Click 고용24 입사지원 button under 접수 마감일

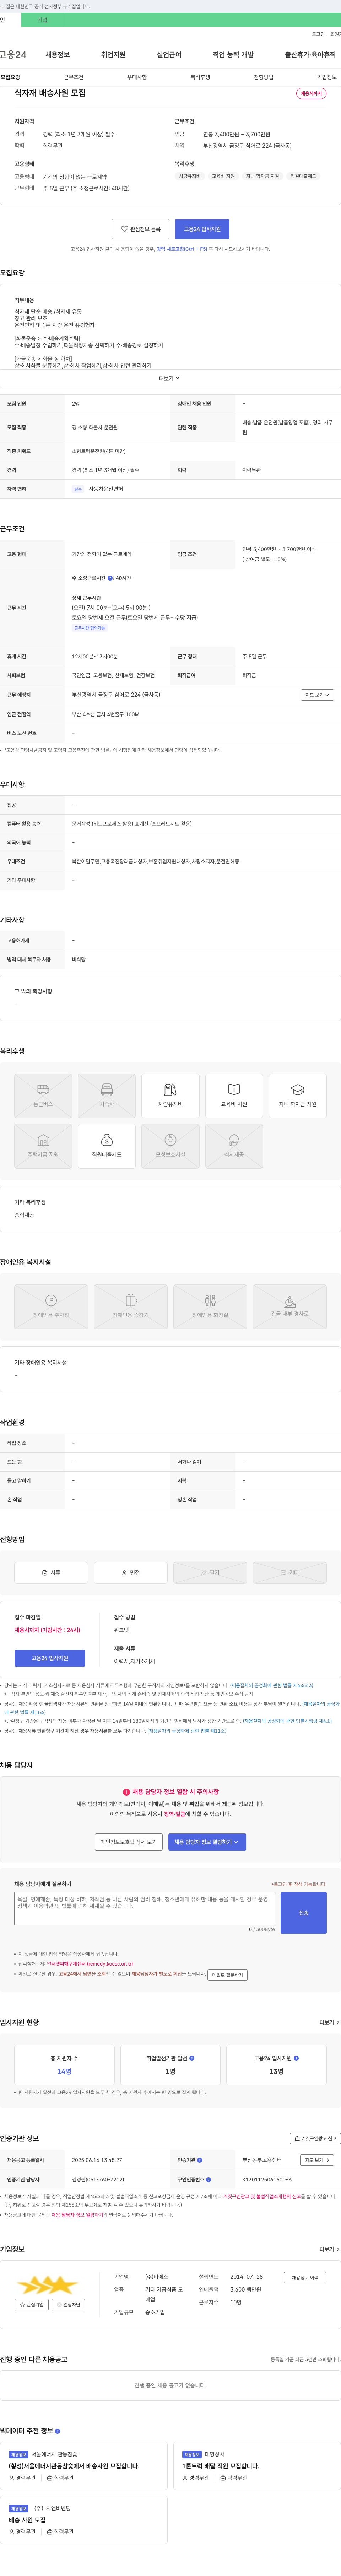(x=50, y=1658)
